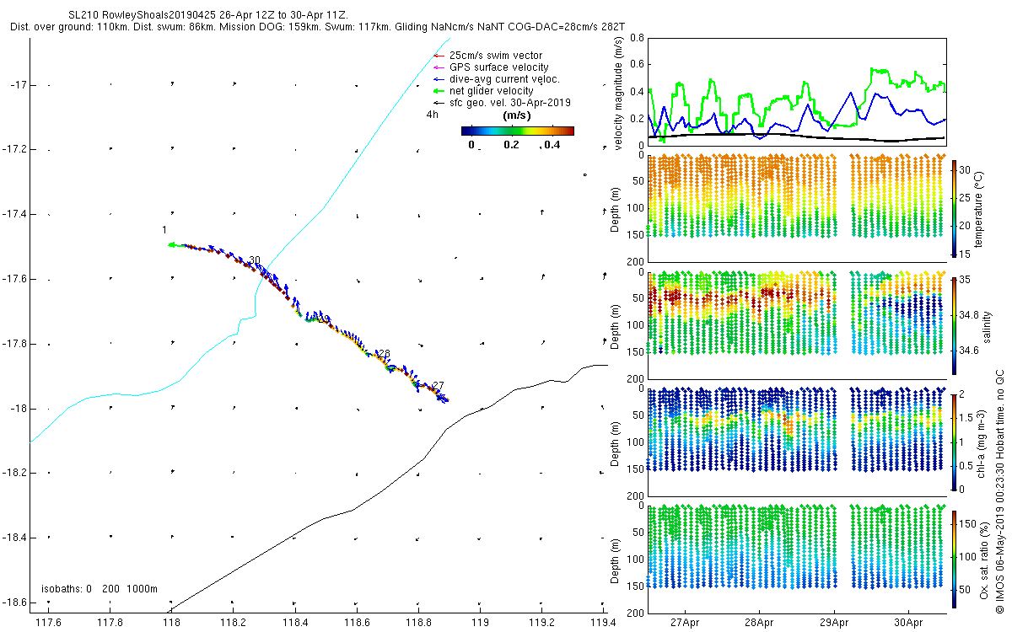Click the '25' tick on the temperature colorbar
The width and height of the screenshot is (1012, 632).
tap(966, 196)
